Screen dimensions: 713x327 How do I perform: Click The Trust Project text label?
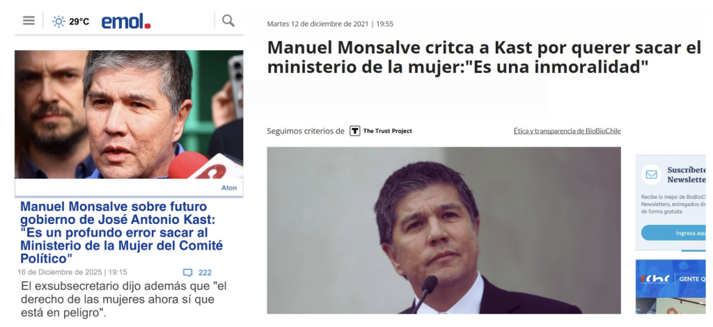coord(387,131)
